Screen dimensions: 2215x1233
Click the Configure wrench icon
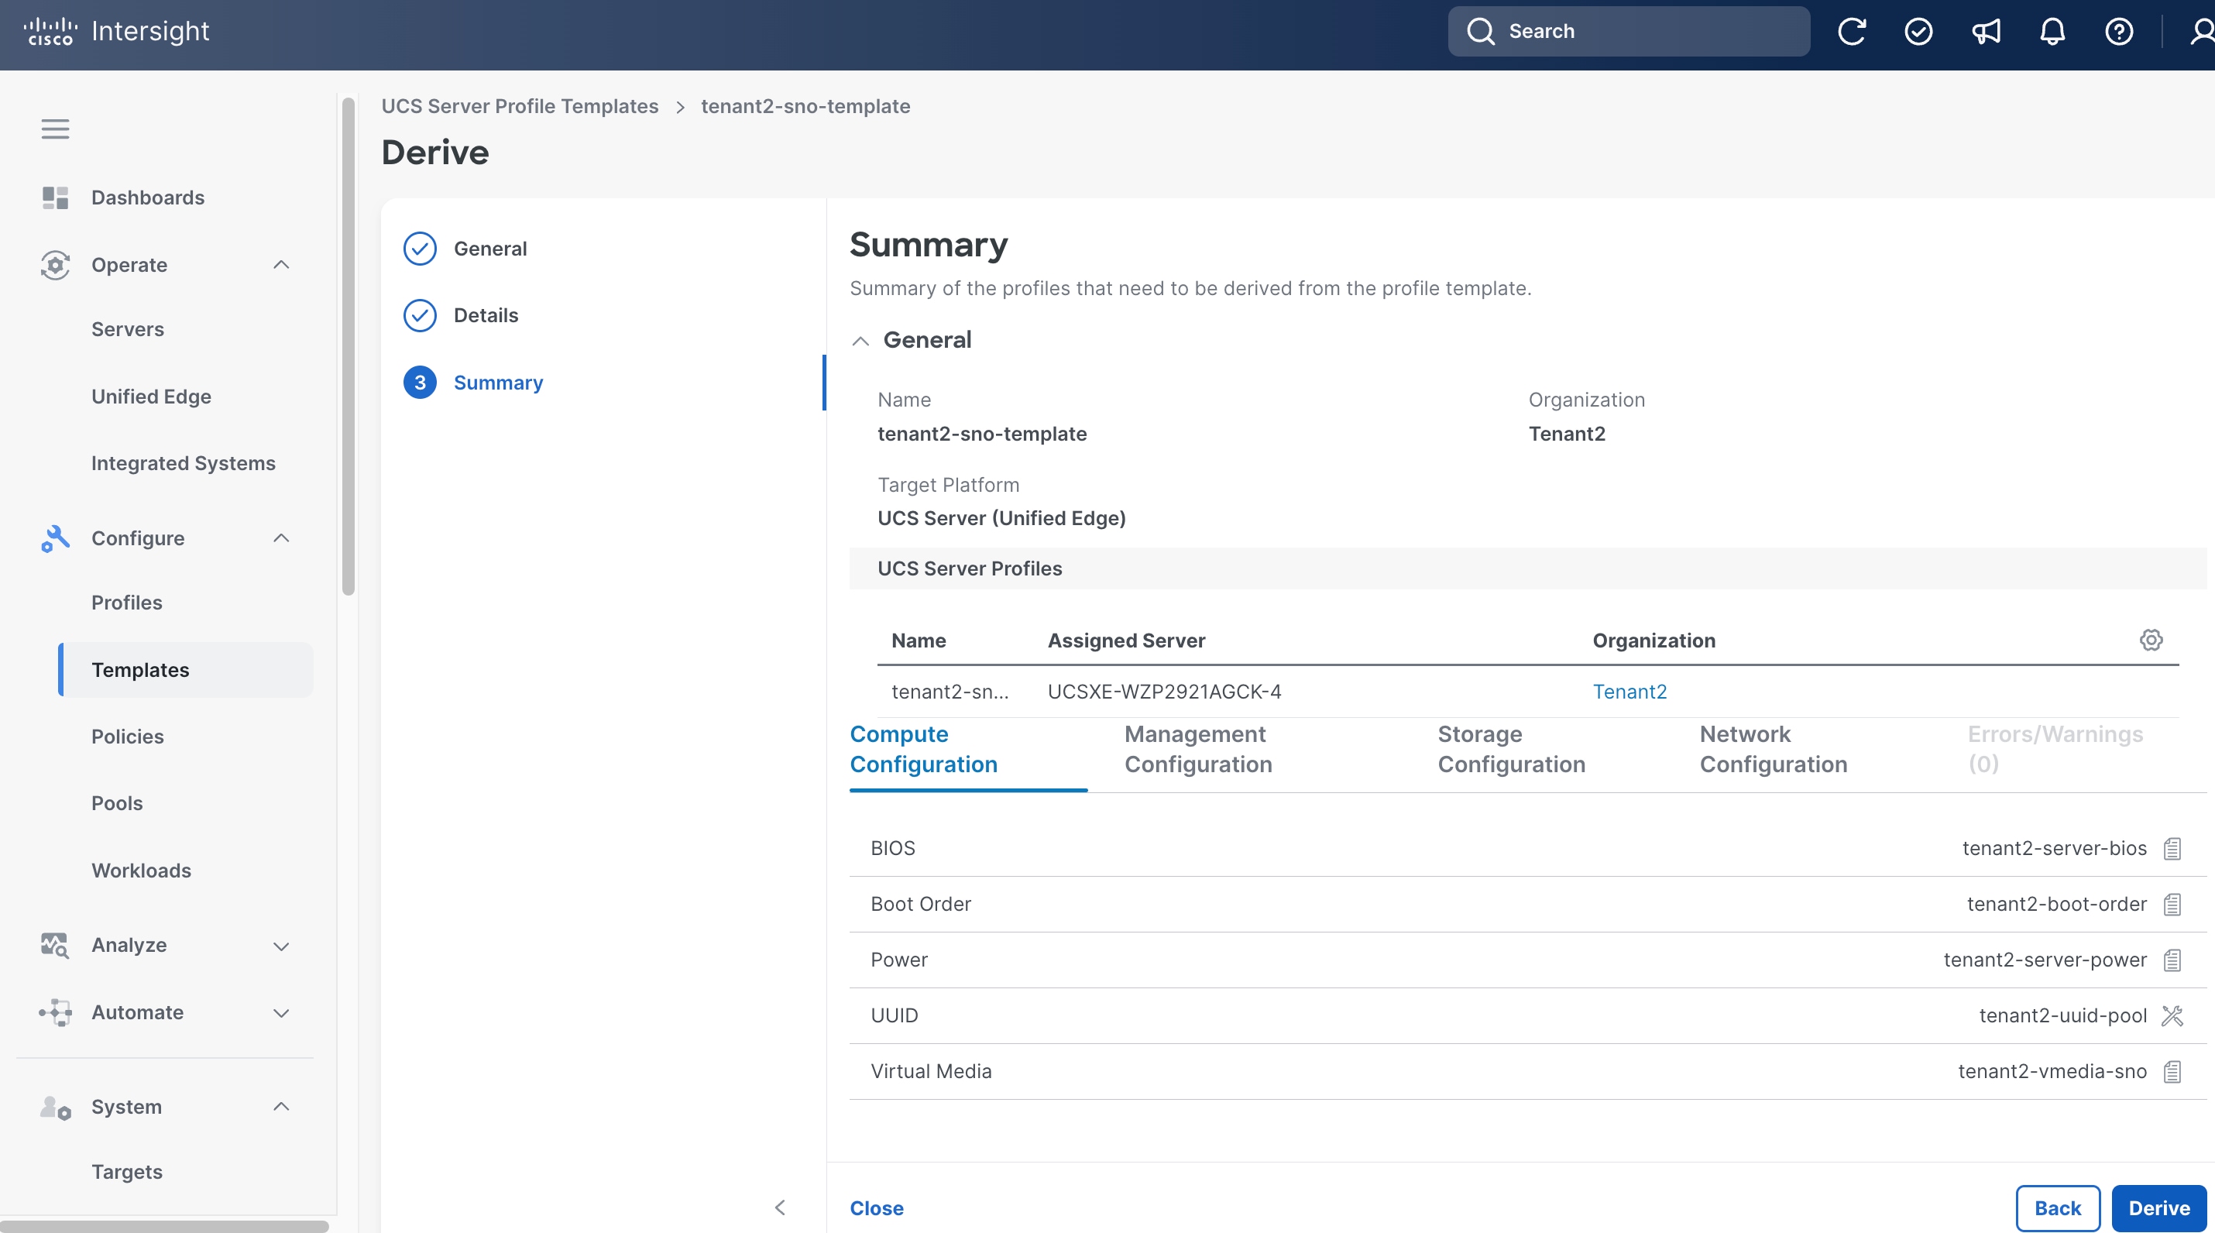point(55,538)
